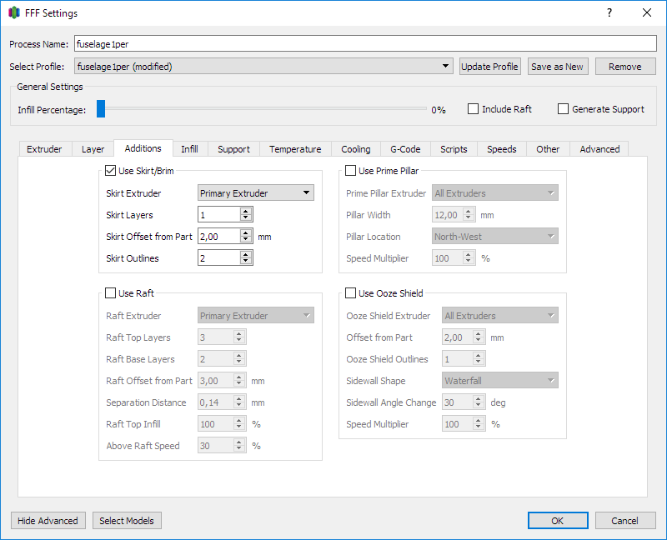Increase Skirt Layers with up arrow
The image size is (667, 540).
pos(245,212)
